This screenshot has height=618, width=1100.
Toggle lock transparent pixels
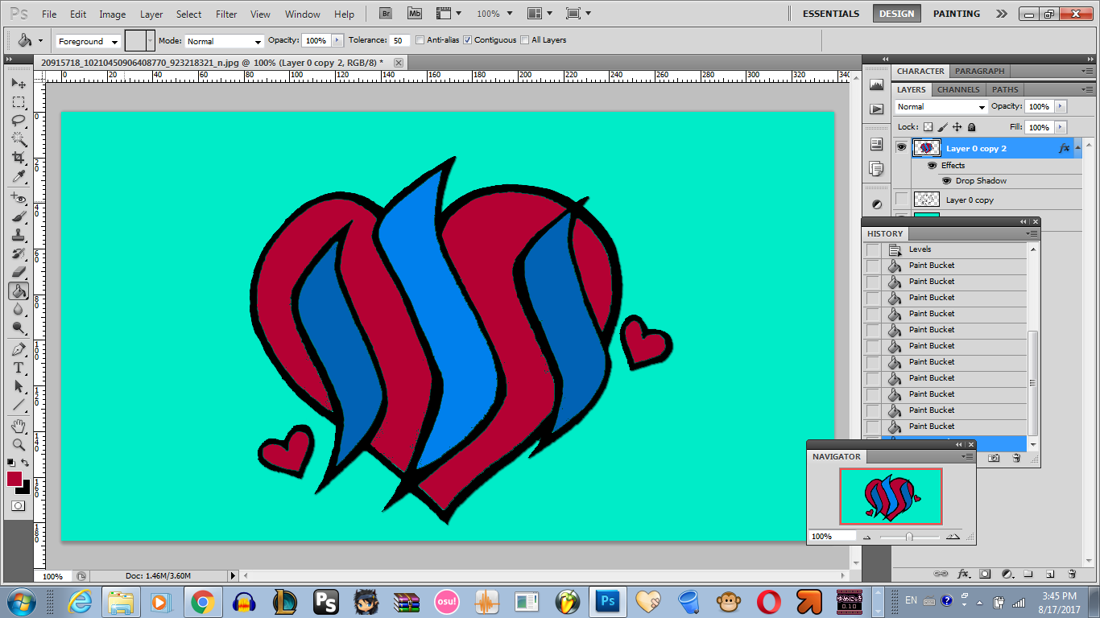tap(928, 127)
